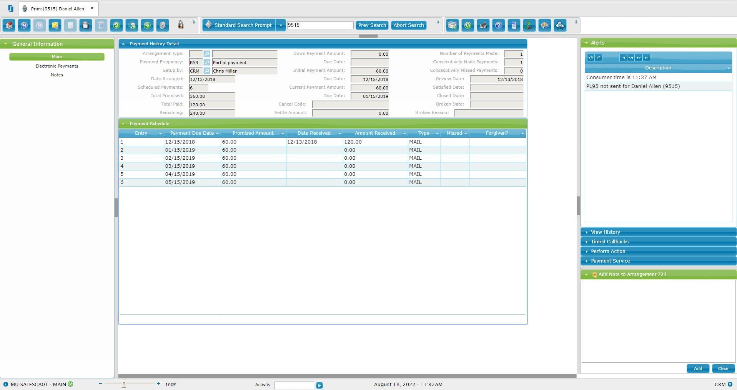Click the printer icon
Screen dimensions: 737x390
point(483,25)
